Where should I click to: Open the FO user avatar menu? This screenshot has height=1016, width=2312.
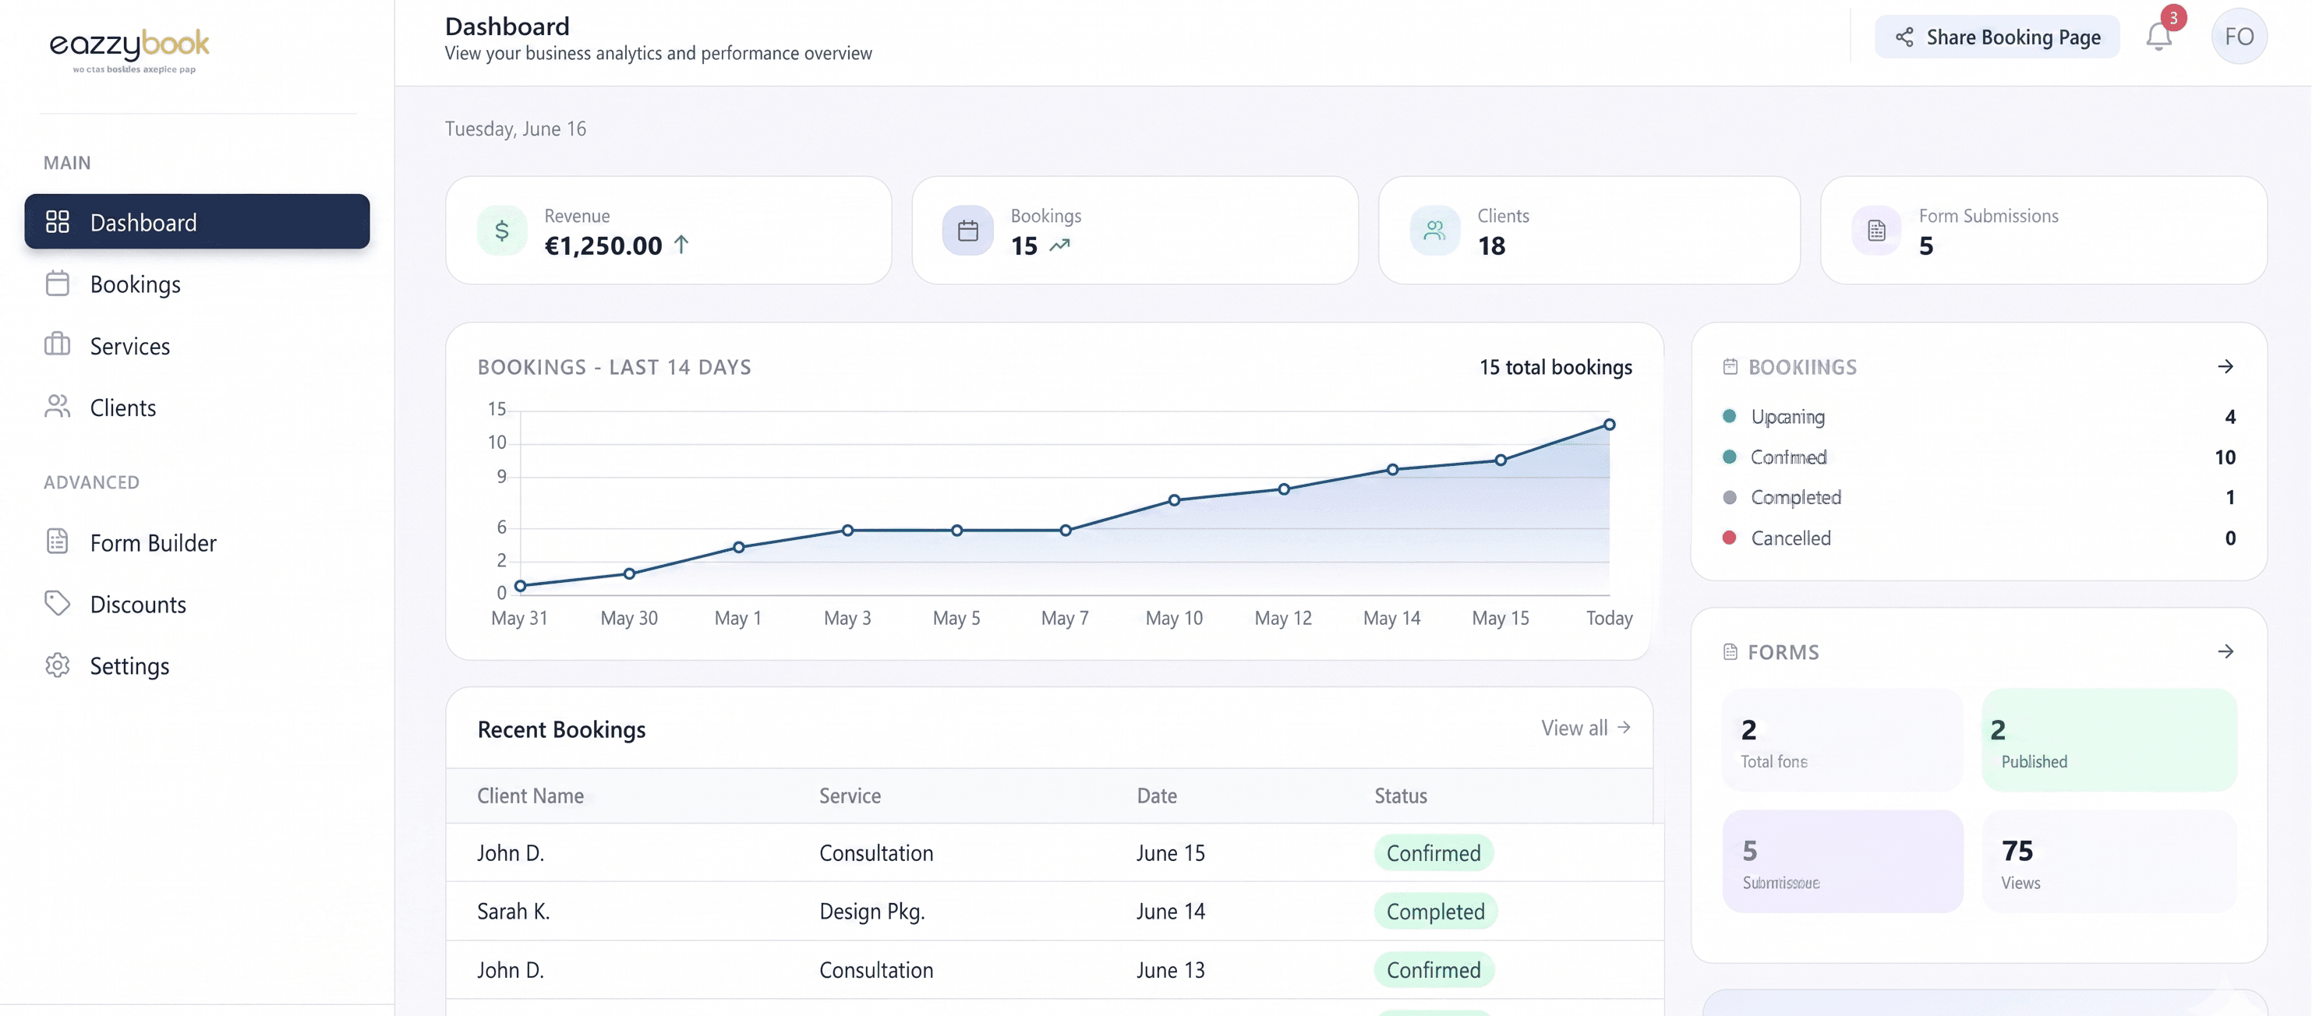pyautogui.click(x=2240, y=37)
